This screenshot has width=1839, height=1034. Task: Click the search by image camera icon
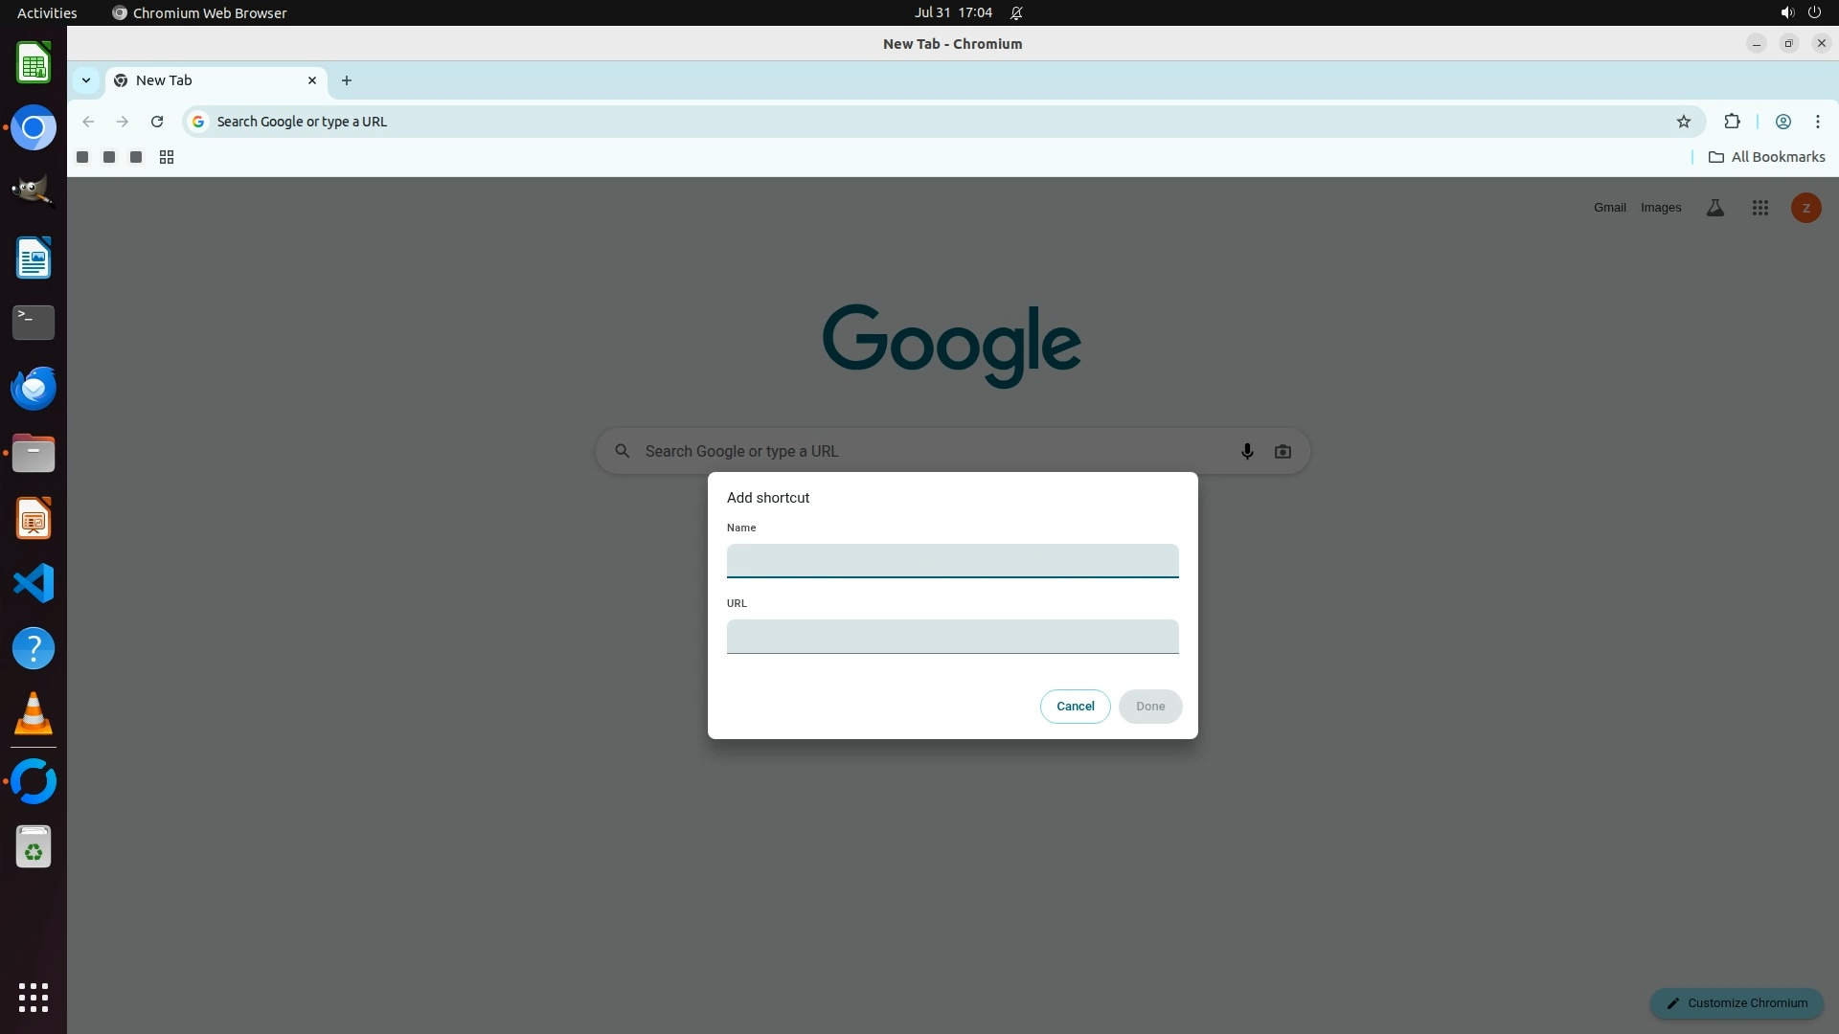point(1283,451)
